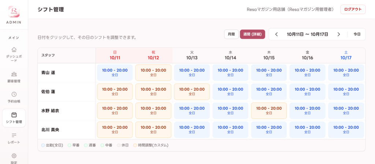Click the シフト管理 page title
The height and width of the screenshot is (164, 375).
pos(51,10)
